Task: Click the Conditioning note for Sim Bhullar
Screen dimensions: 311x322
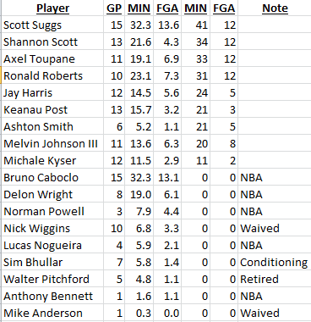Action: tap(275, 262)
